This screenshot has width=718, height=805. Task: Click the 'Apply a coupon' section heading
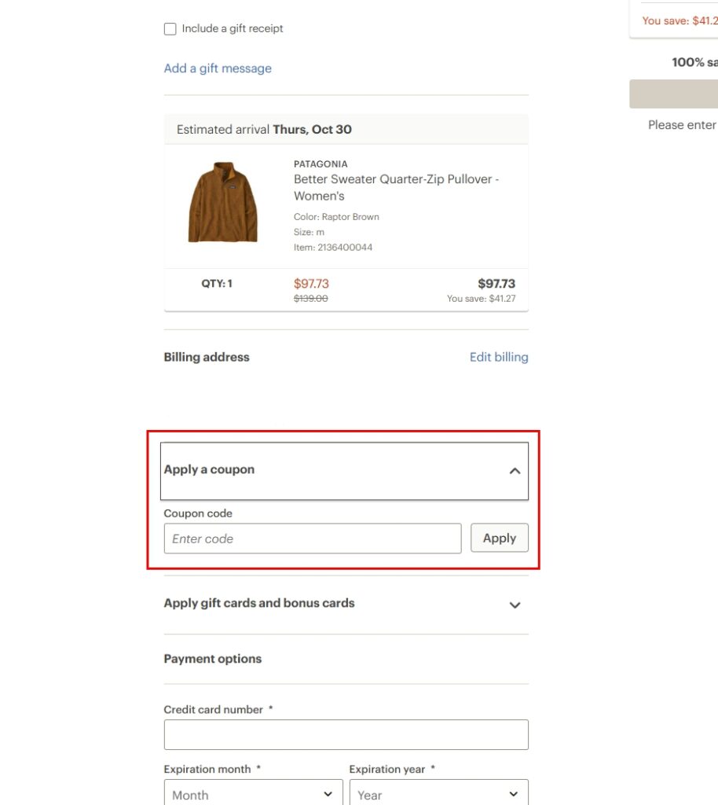point(210,469)
